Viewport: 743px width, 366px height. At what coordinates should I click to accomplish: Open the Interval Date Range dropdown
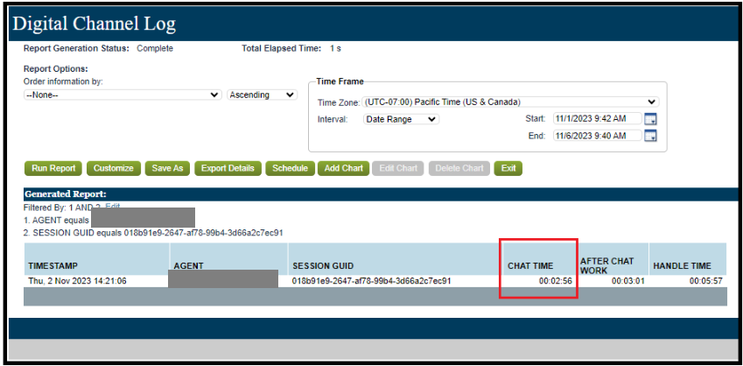click(x=401, y=119)
